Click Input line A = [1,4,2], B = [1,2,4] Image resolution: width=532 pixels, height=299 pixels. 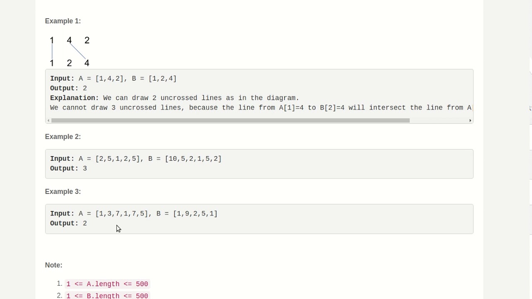click(x=113, y=78)
